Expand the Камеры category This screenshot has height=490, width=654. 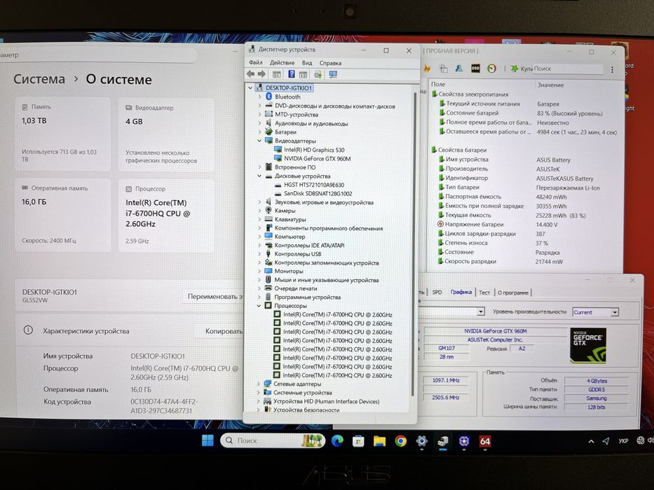[x=259, y=211]
